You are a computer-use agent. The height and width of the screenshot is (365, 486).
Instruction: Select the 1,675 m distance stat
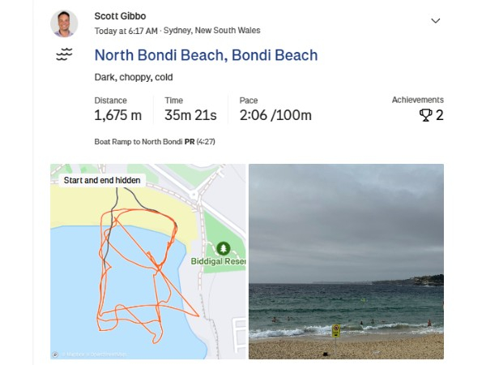[118, 115]
